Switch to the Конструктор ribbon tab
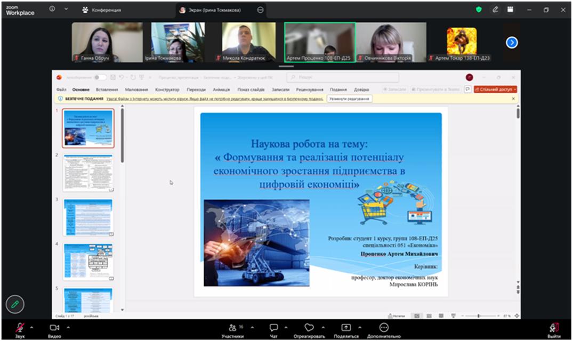The height and width of the screenshot is (341, 573). tap(167, 90)
